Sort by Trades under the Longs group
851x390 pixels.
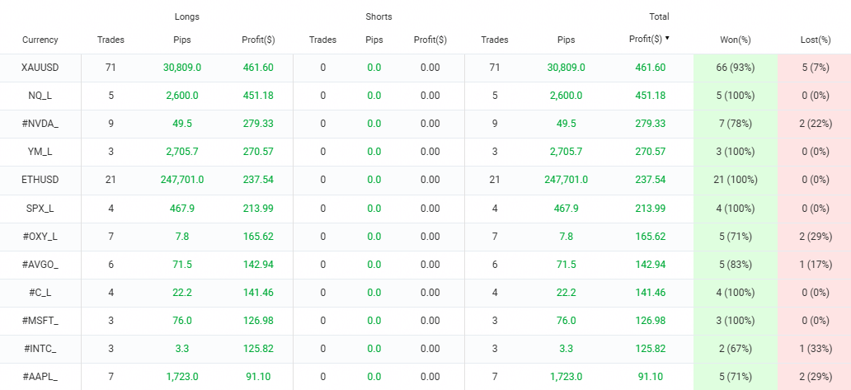tap(110, 40)
